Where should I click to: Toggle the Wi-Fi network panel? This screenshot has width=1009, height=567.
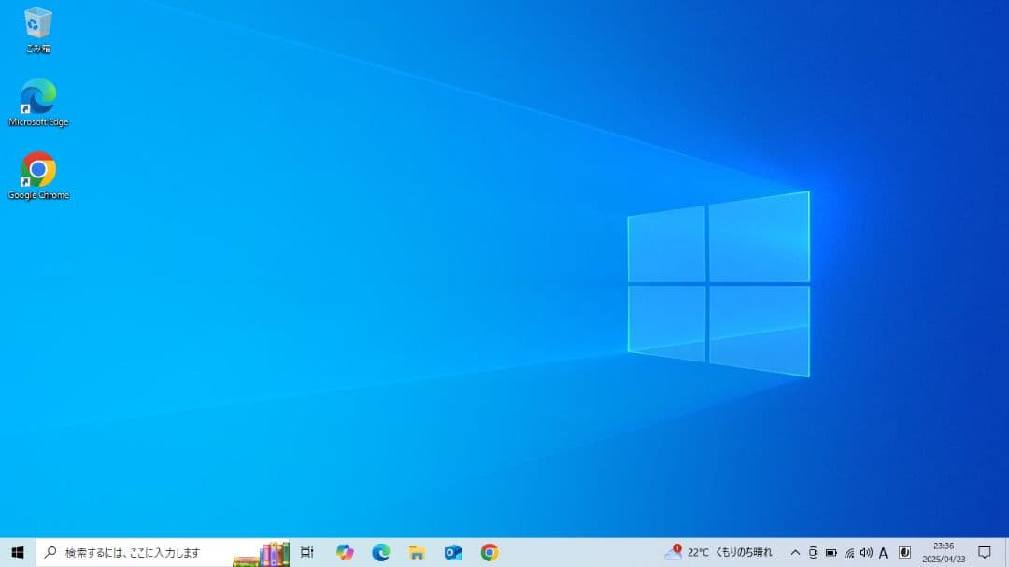(x=849, y=552)
